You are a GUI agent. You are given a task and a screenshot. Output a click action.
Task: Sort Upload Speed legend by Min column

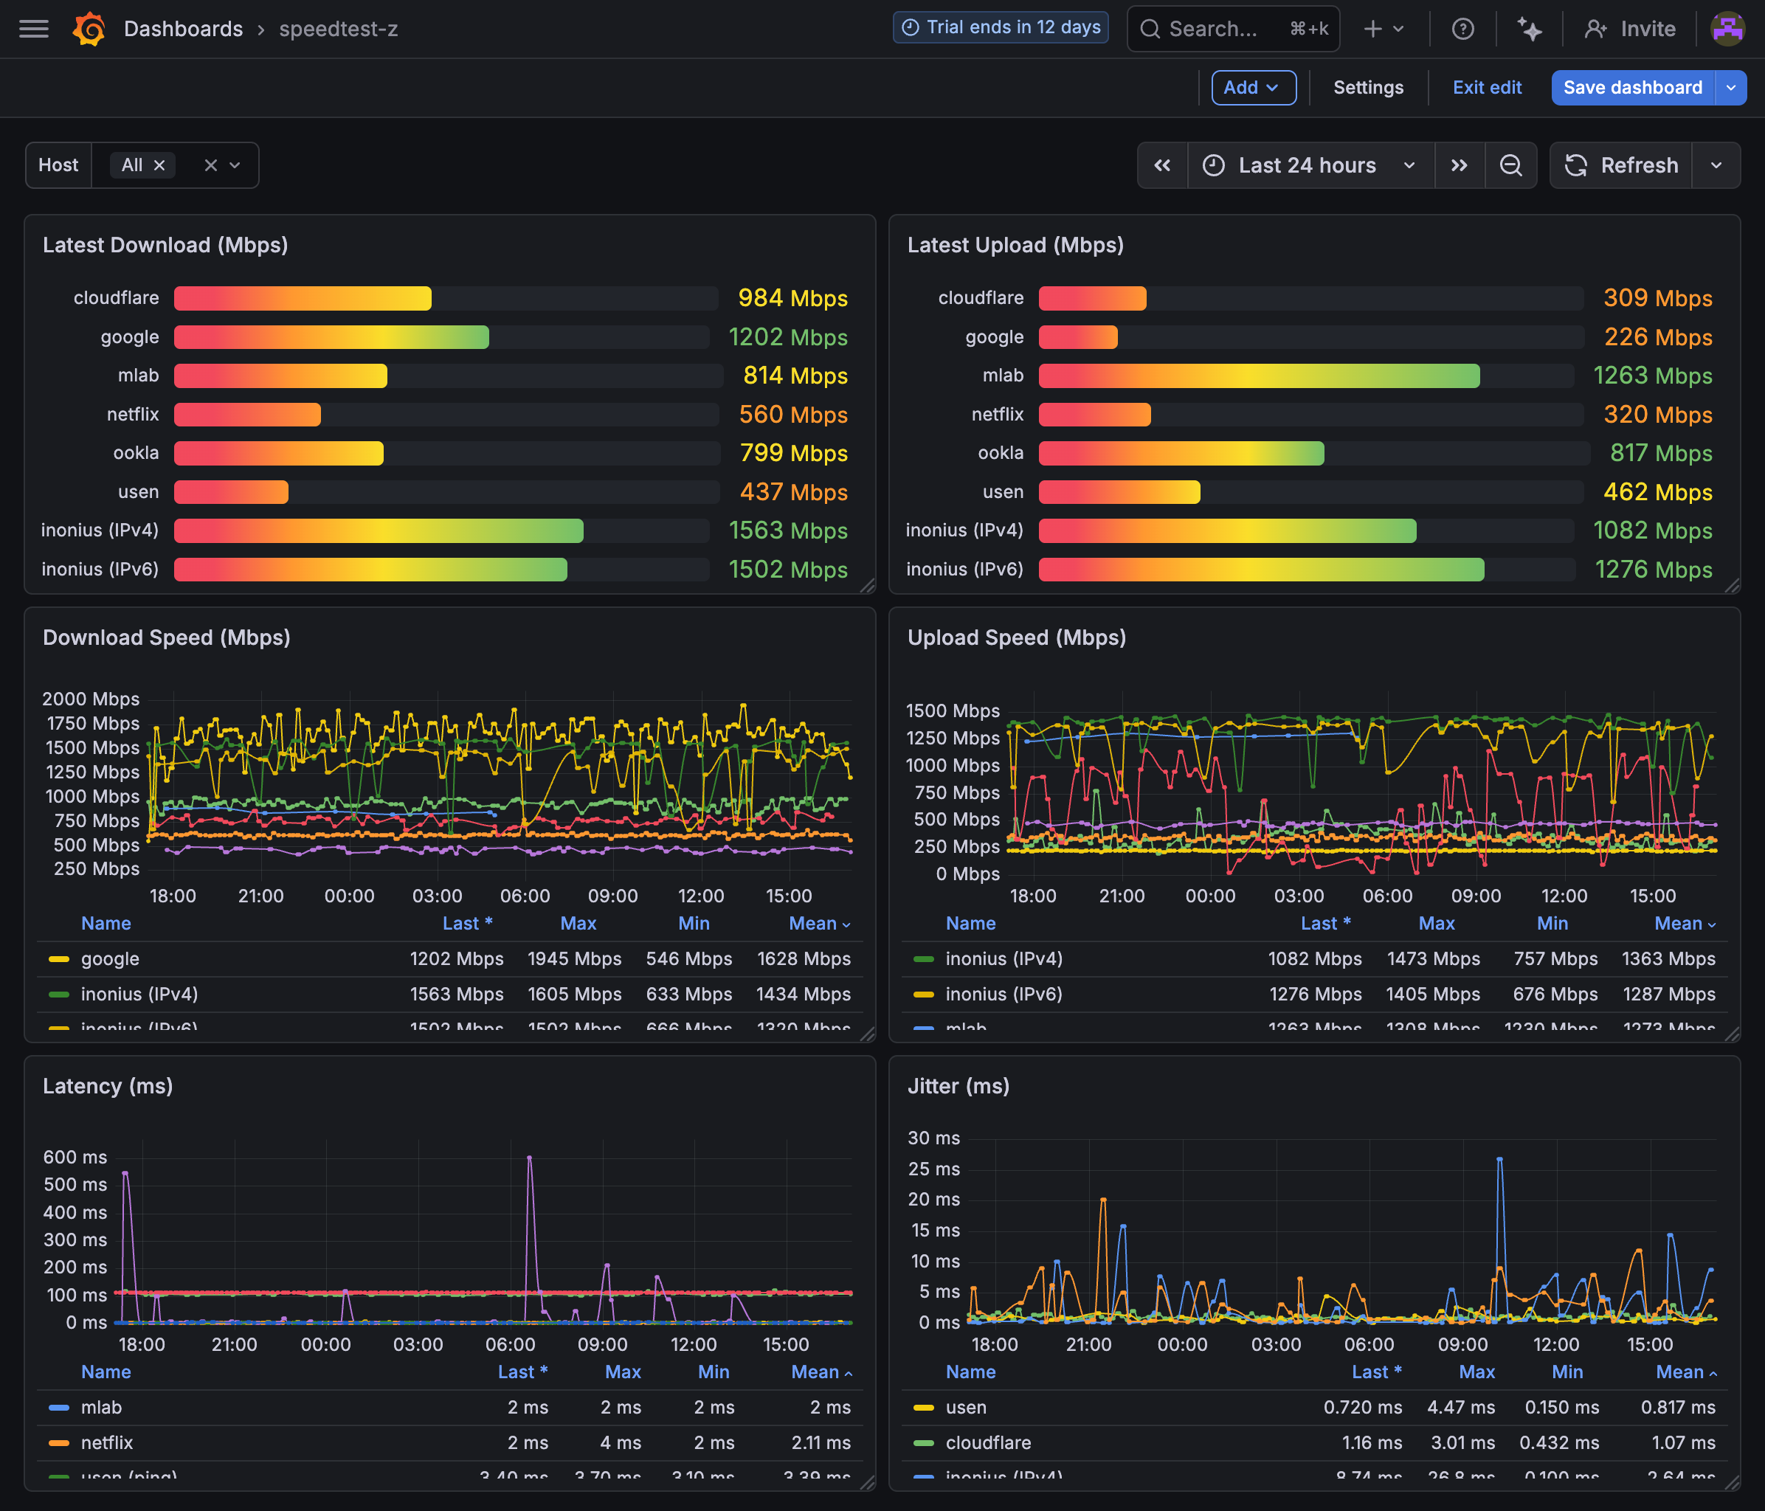(1552, 923)
